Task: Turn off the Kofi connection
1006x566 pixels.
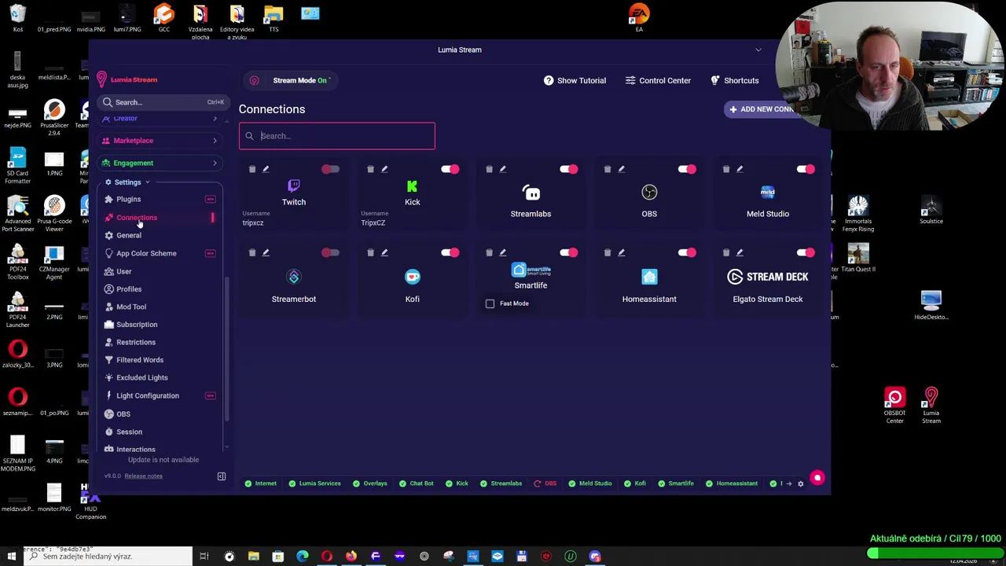Action: click(450, 253)
